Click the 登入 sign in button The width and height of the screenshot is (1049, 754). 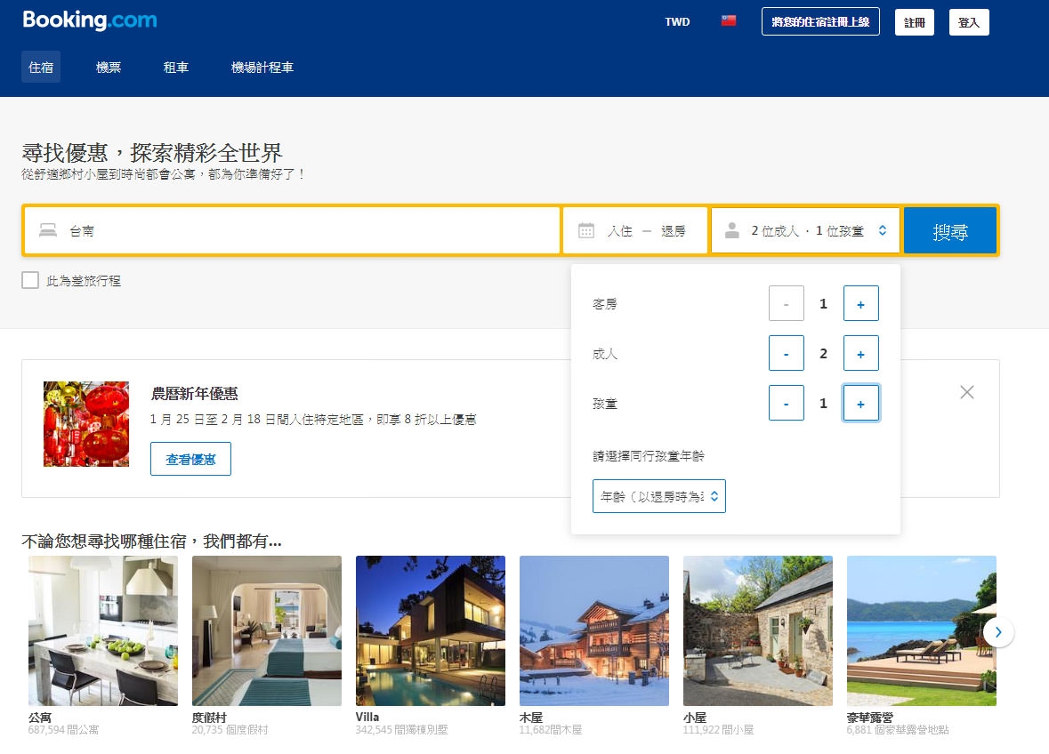[969, 22]
